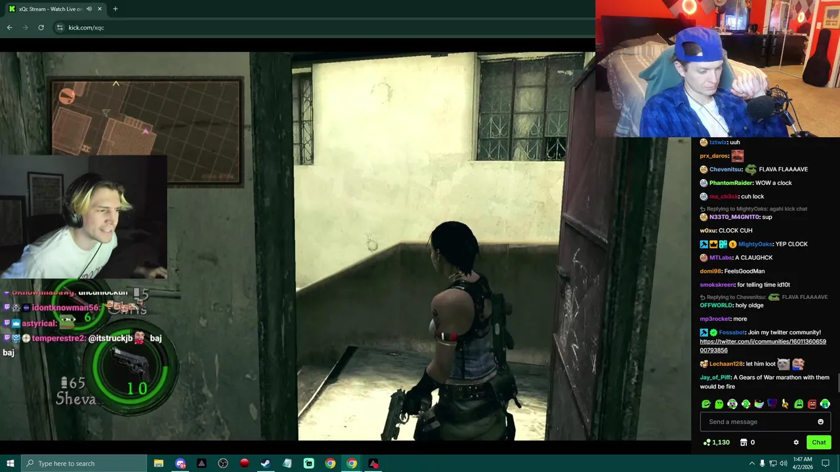Insert the last green headset crying emote

coord(825,404)
